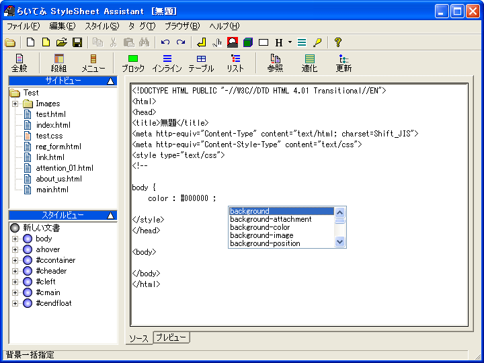484x363 pixels.
Task: Open help with the question mark icon
Action: pyautogui.click(x=338, y=42)
